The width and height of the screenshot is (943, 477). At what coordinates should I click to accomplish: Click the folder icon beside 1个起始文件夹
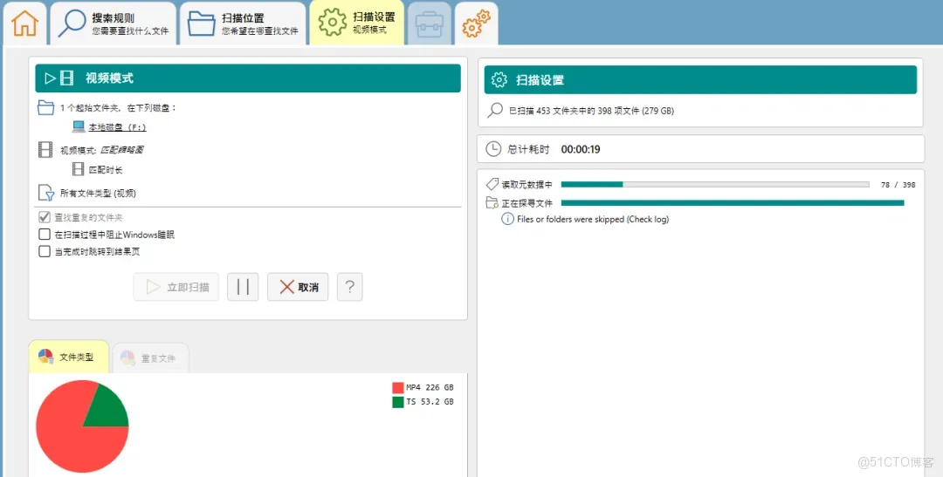coord(45,107)
